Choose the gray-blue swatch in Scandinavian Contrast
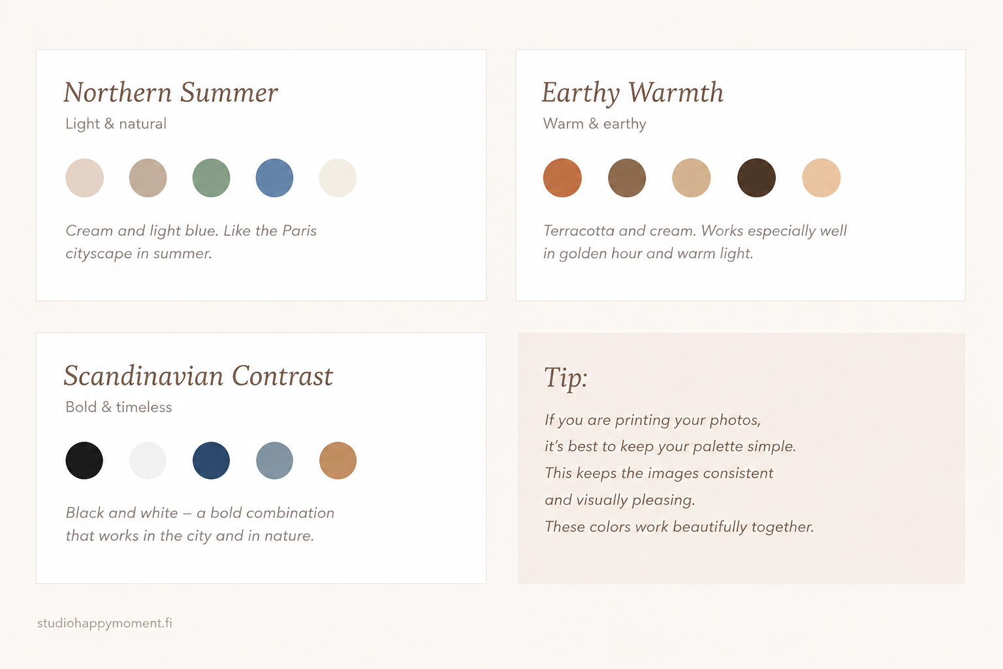This screenshot has width=1003, height=669. [x=274, y=461]
